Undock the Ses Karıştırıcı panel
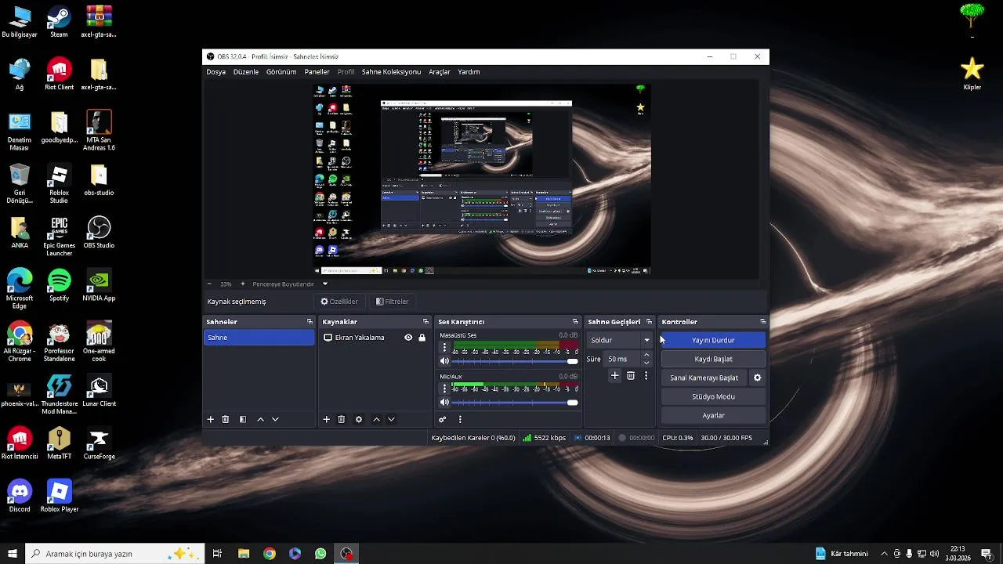 point(575,322)
